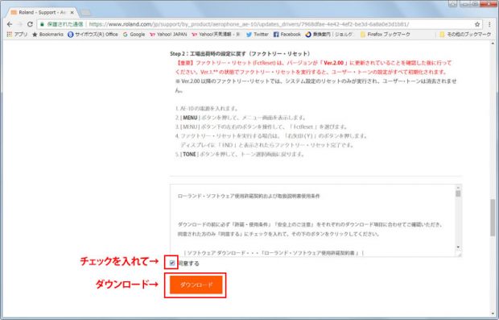Click the page vertical scrollbar thumb

click(493, 218)
